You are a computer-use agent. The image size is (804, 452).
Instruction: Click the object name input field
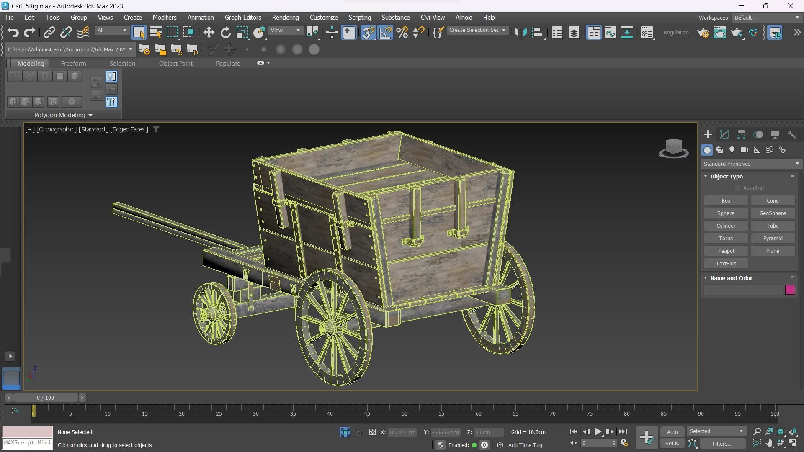(x=743, y=290)
